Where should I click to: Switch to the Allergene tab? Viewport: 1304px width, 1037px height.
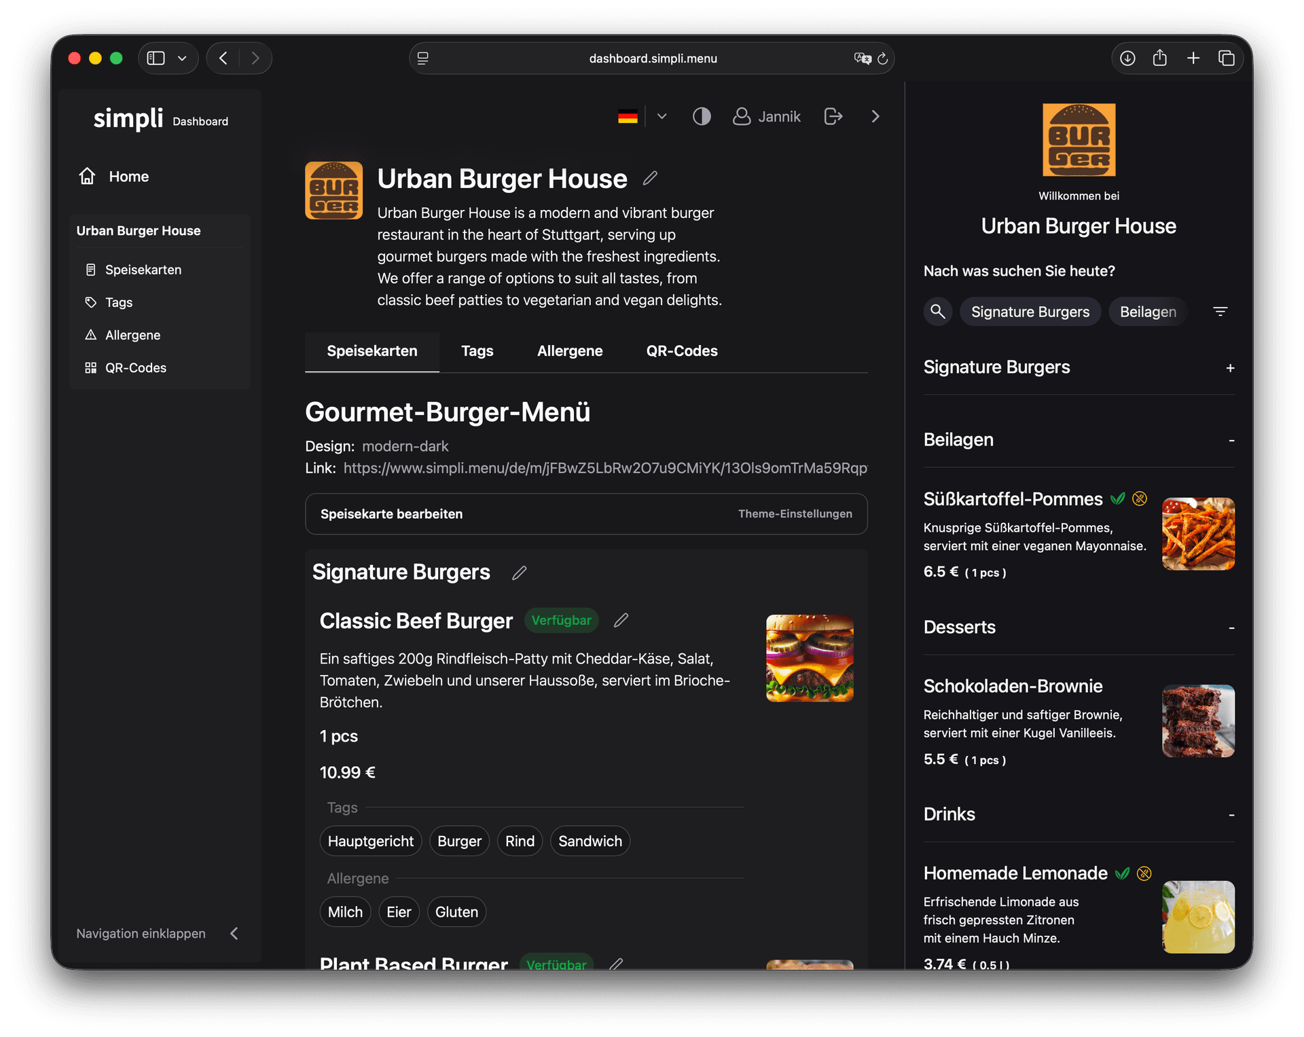coord(570,351)
